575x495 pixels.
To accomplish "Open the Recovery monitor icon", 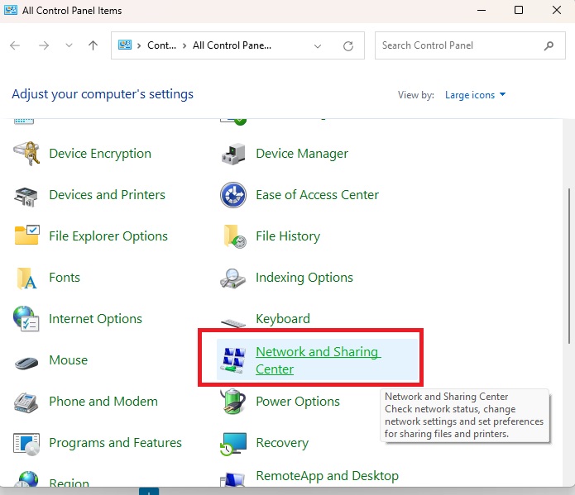I will click(233, 444).
